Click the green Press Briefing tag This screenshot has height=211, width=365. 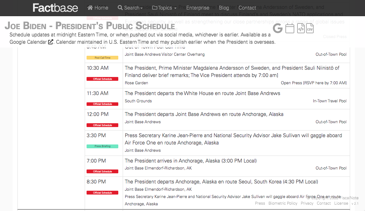click(102, 146)
